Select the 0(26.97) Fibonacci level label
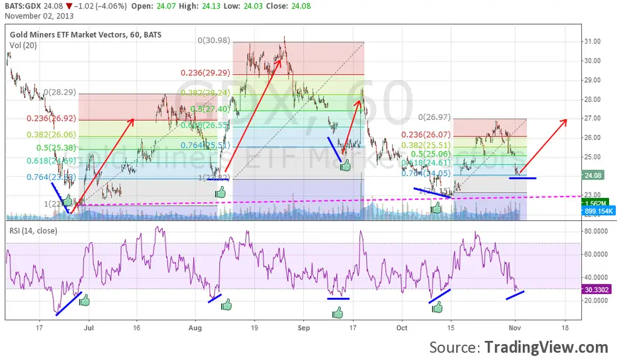This screenshot has width=617, height=364. 434,117
